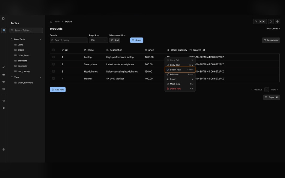Screen dimensions: 285x178
Task: Expand the View tree section
Action: tap(40, 76)
